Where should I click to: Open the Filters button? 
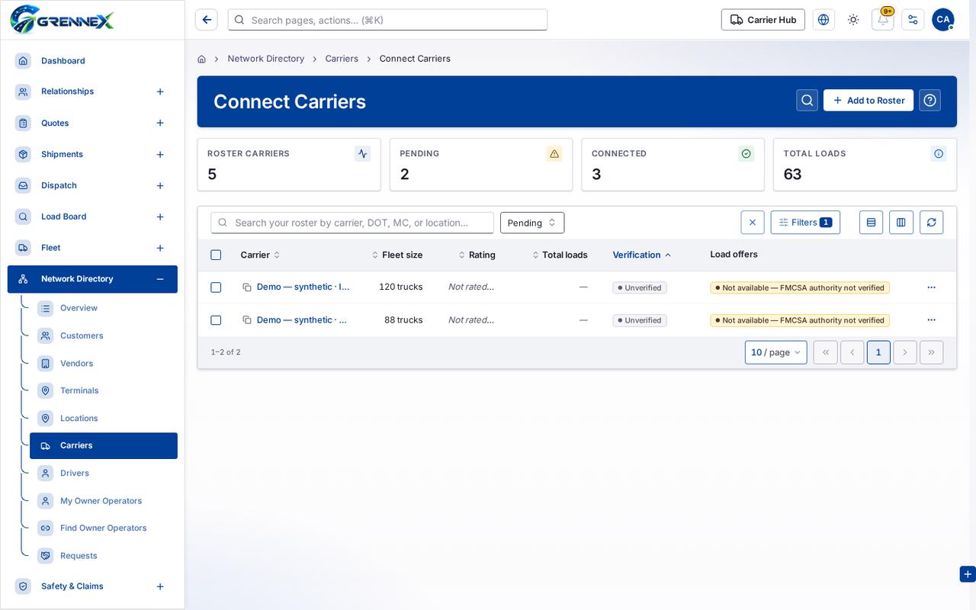805,223
